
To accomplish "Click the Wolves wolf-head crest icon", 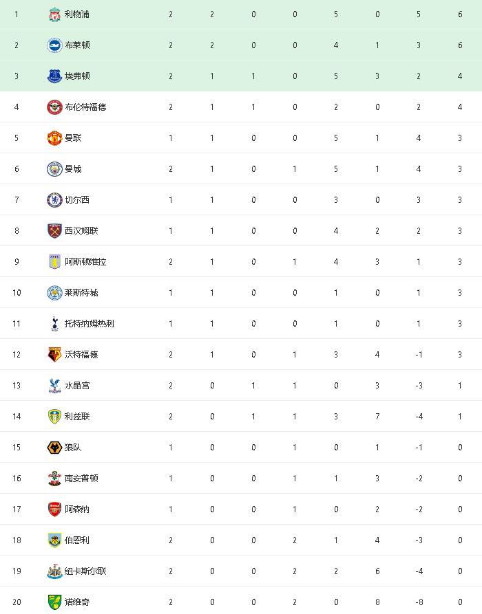I will pos(54,448).
